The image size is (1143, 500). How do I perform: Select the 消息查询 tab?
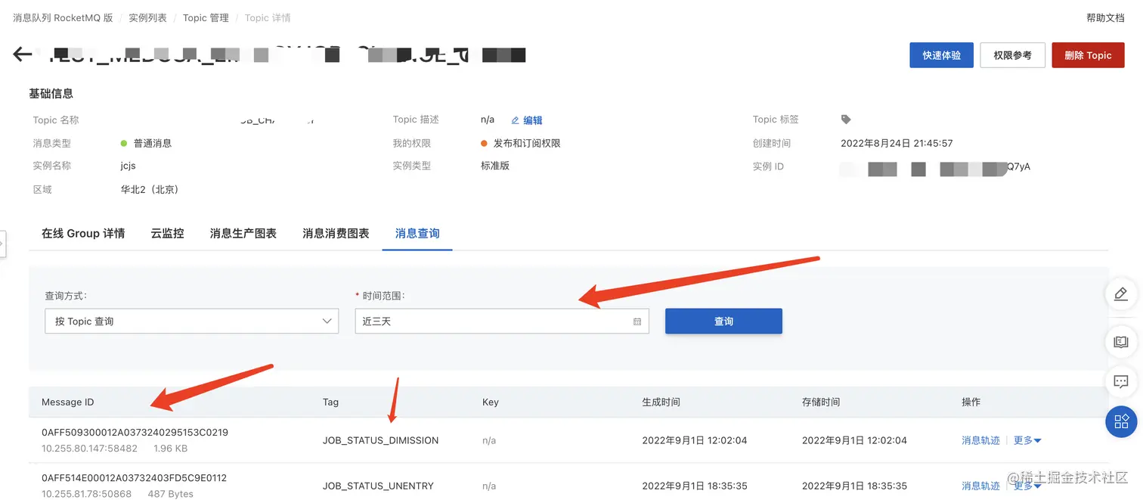coord(417,234)
